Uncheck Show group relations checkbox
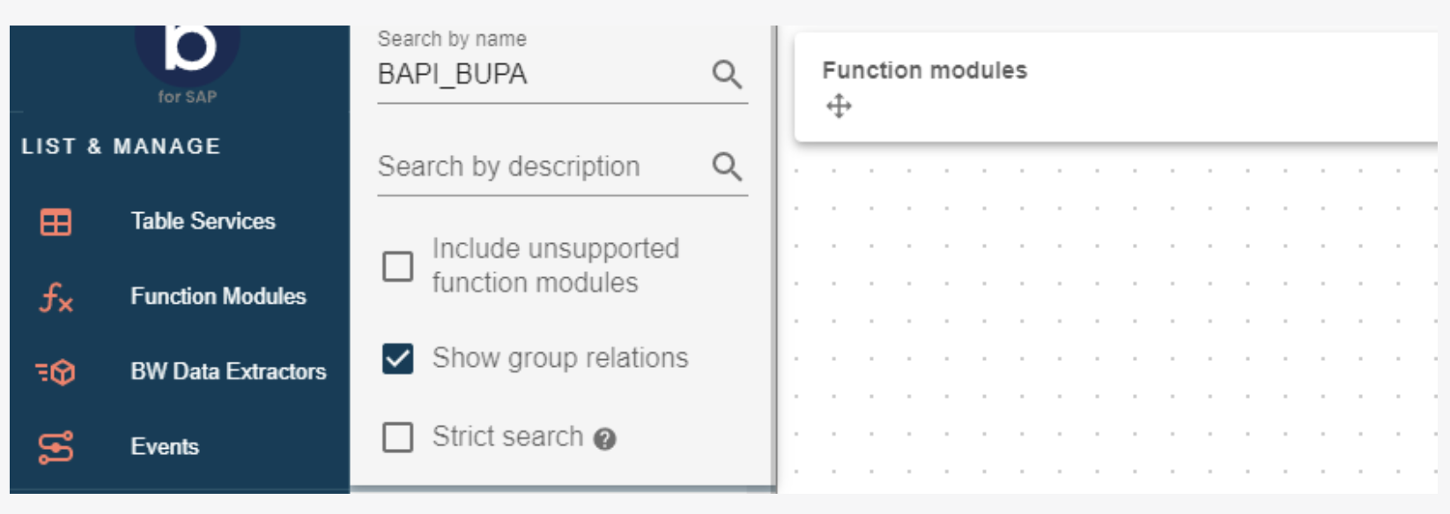 pyautogui.click(x=397, y=358)
